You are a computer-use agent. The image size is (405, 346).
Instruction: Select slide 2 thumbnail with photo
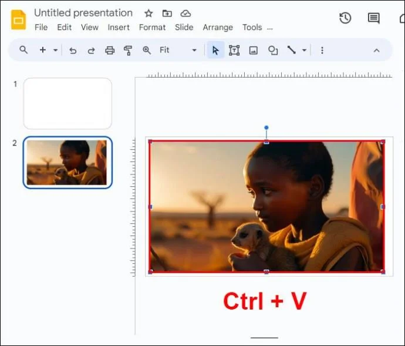67,162
